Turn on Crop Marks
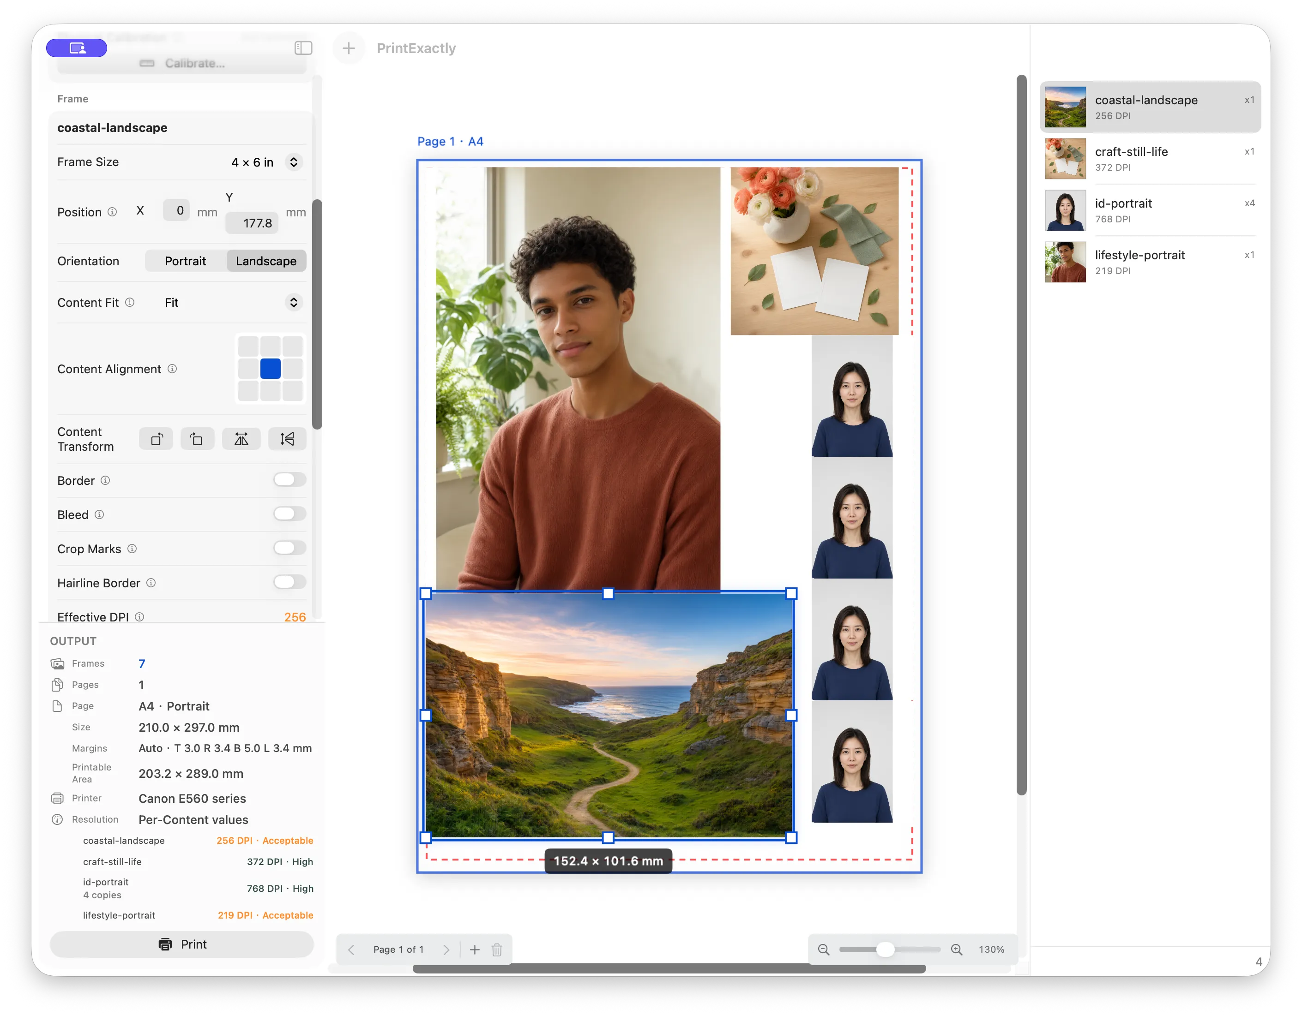The height and width of the screenshot is (1015, 1302). (x=290, y=548)
